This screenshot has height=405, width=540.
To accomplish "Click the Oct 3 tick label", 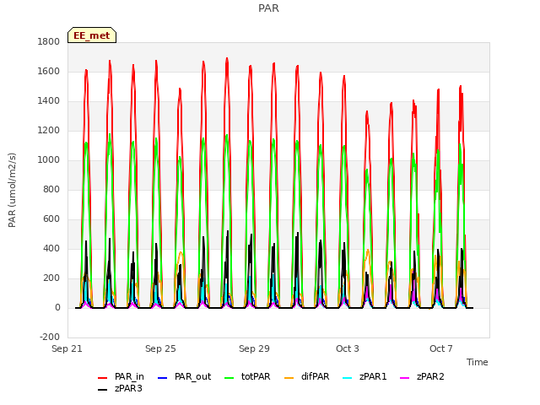I will 348,348.
